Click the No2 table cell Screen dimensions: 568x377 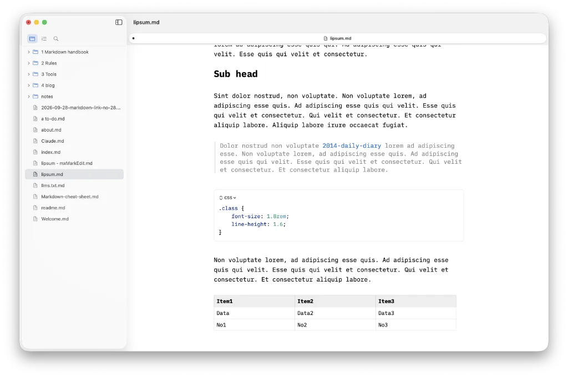[x=335, y=325]
